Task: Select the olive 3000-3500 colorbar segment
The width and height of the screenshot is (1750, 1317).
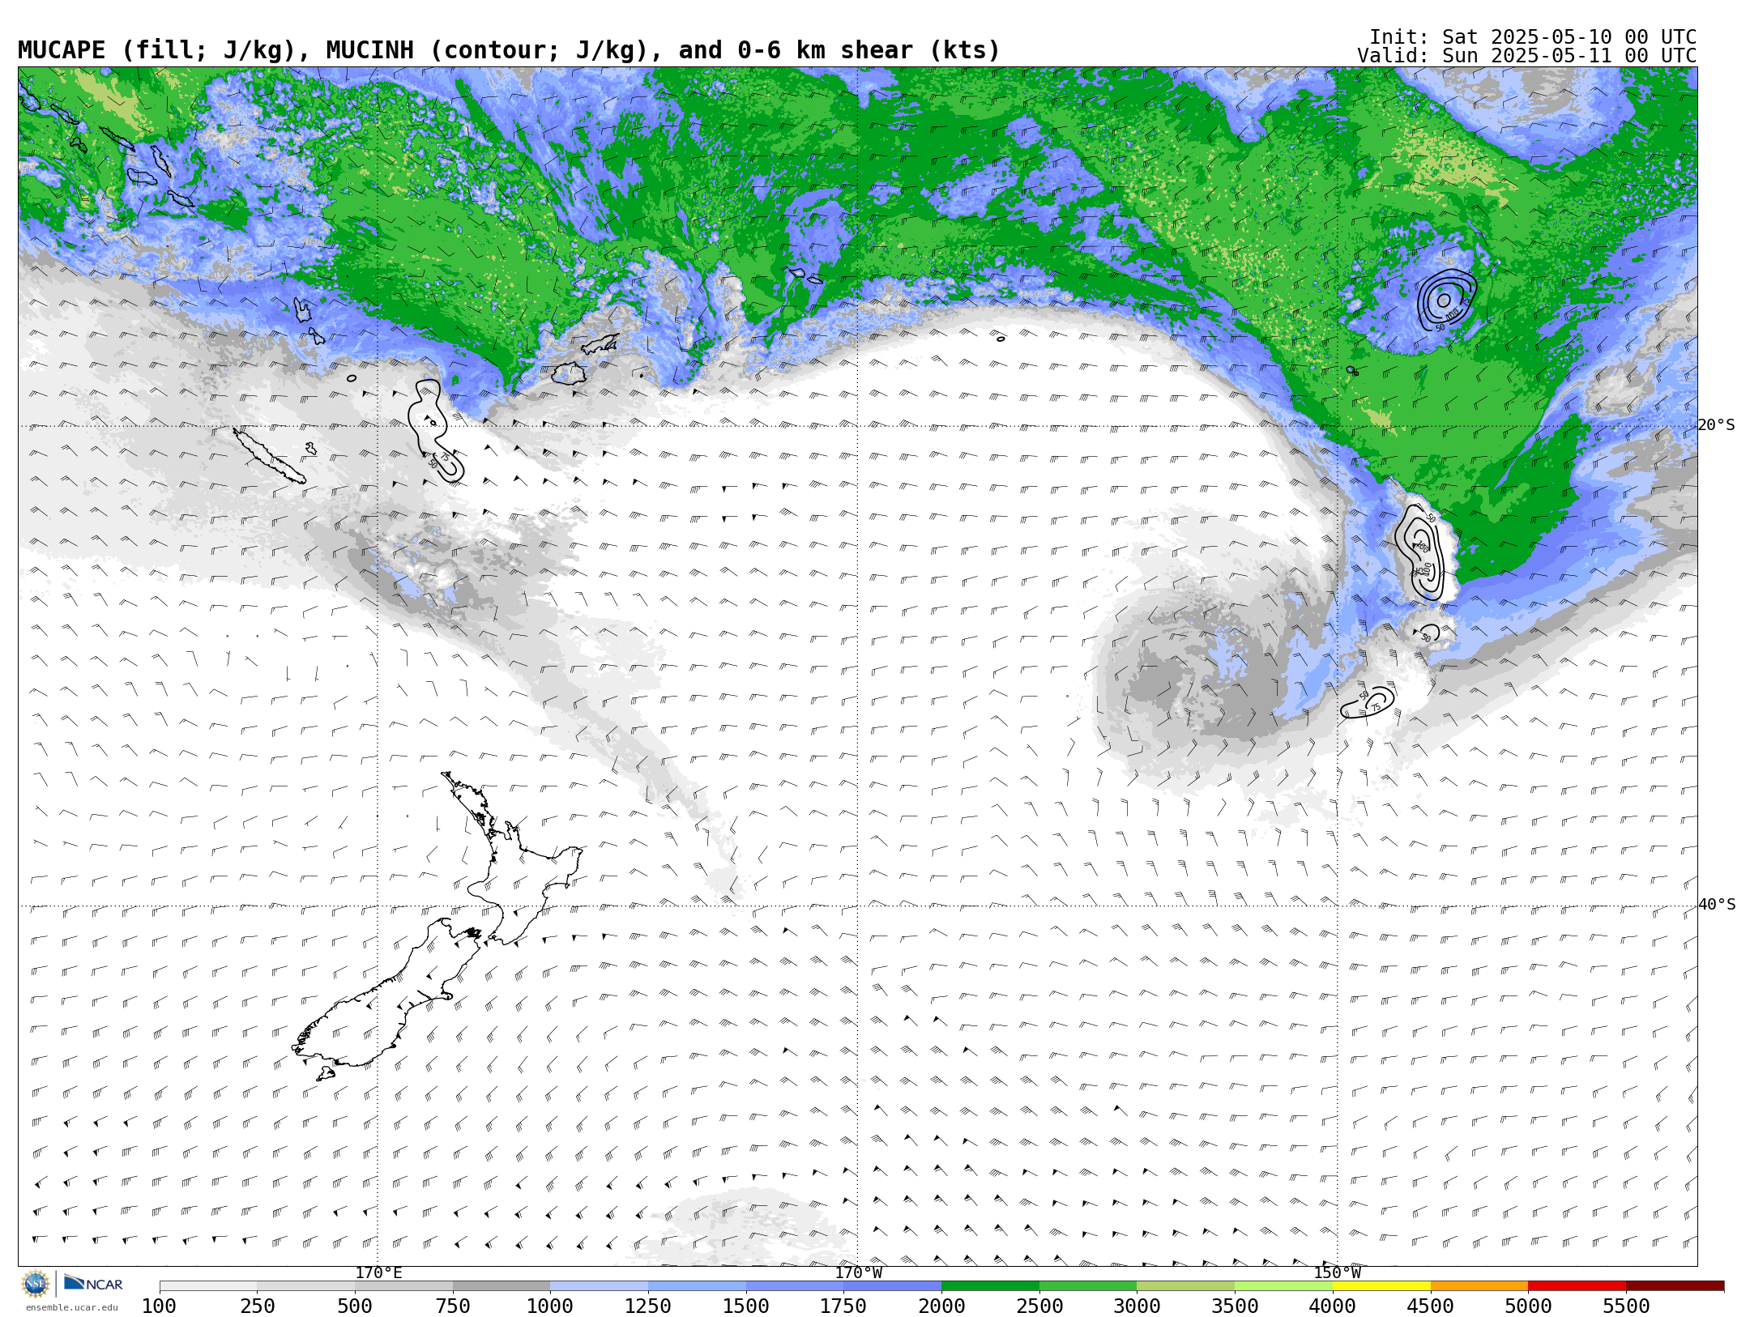Action: click(x=1186, y=1286)
